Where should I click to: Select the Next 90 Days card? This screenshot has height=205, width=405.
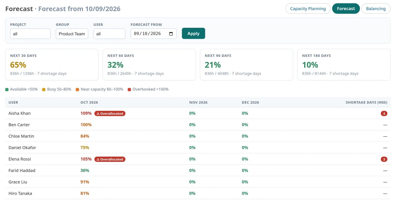click(247, 65)
